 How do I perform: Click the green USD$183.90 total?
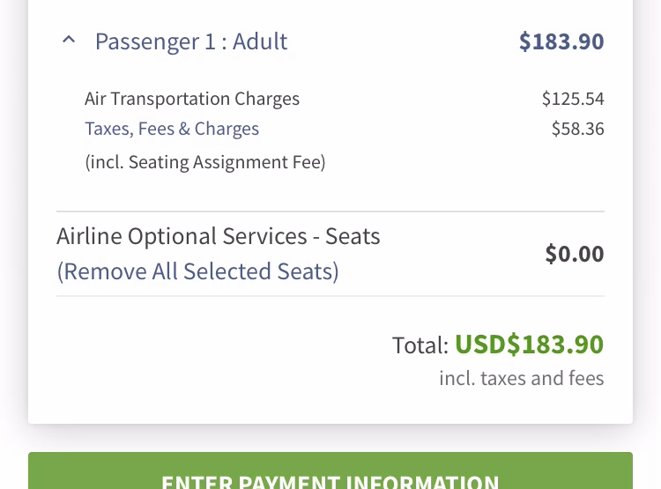(x=529, y=344)
